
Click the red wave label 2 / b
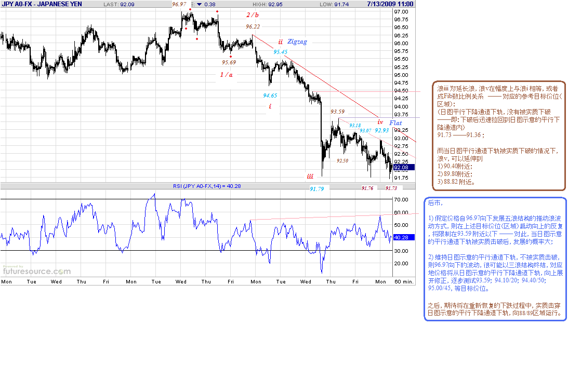(253, 15)
